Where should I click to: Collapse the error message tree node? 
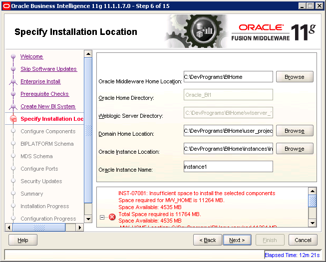pos(102,217)
